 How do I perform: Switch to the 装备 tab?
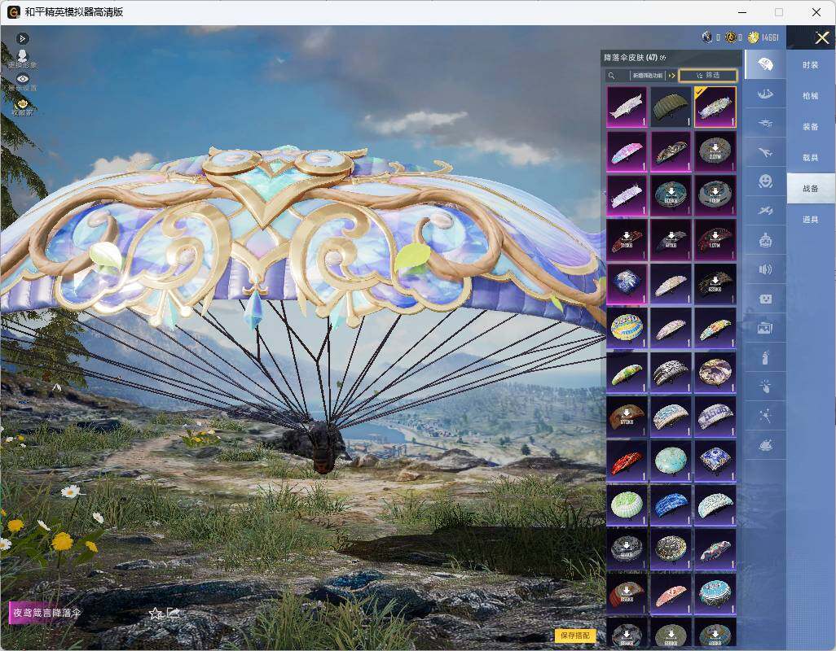click(x=811, y=127)
